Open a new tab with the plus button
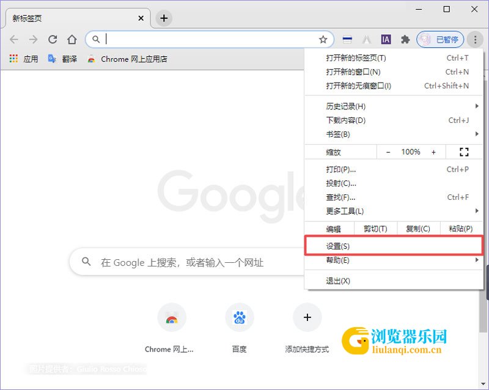 tap(164, 18)
